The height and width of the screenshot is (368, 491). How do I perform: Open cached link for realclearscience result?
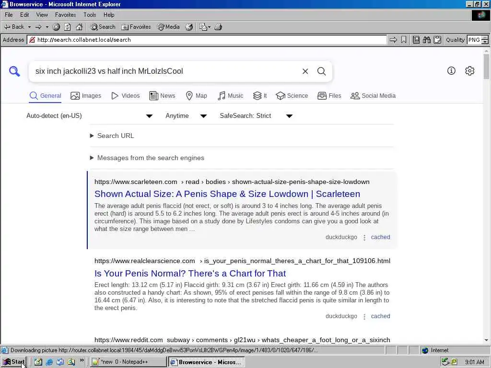380,316
